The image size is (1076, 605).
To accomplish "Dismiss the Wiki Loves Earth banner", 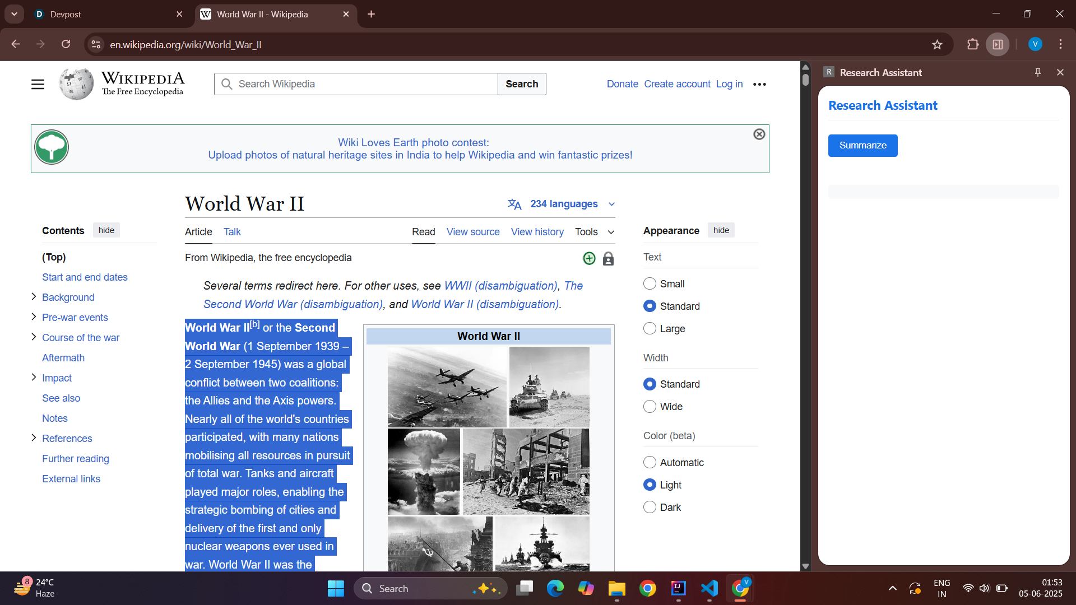I will [759, 134].
